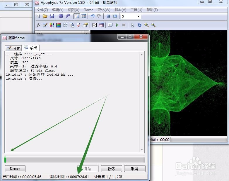Click the Donate button

pos(15,169)
